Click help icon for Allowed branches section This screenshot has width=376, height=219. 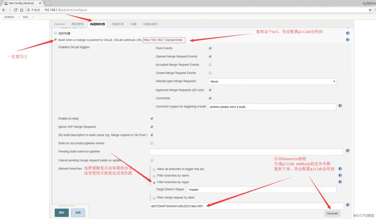(340, 169)
